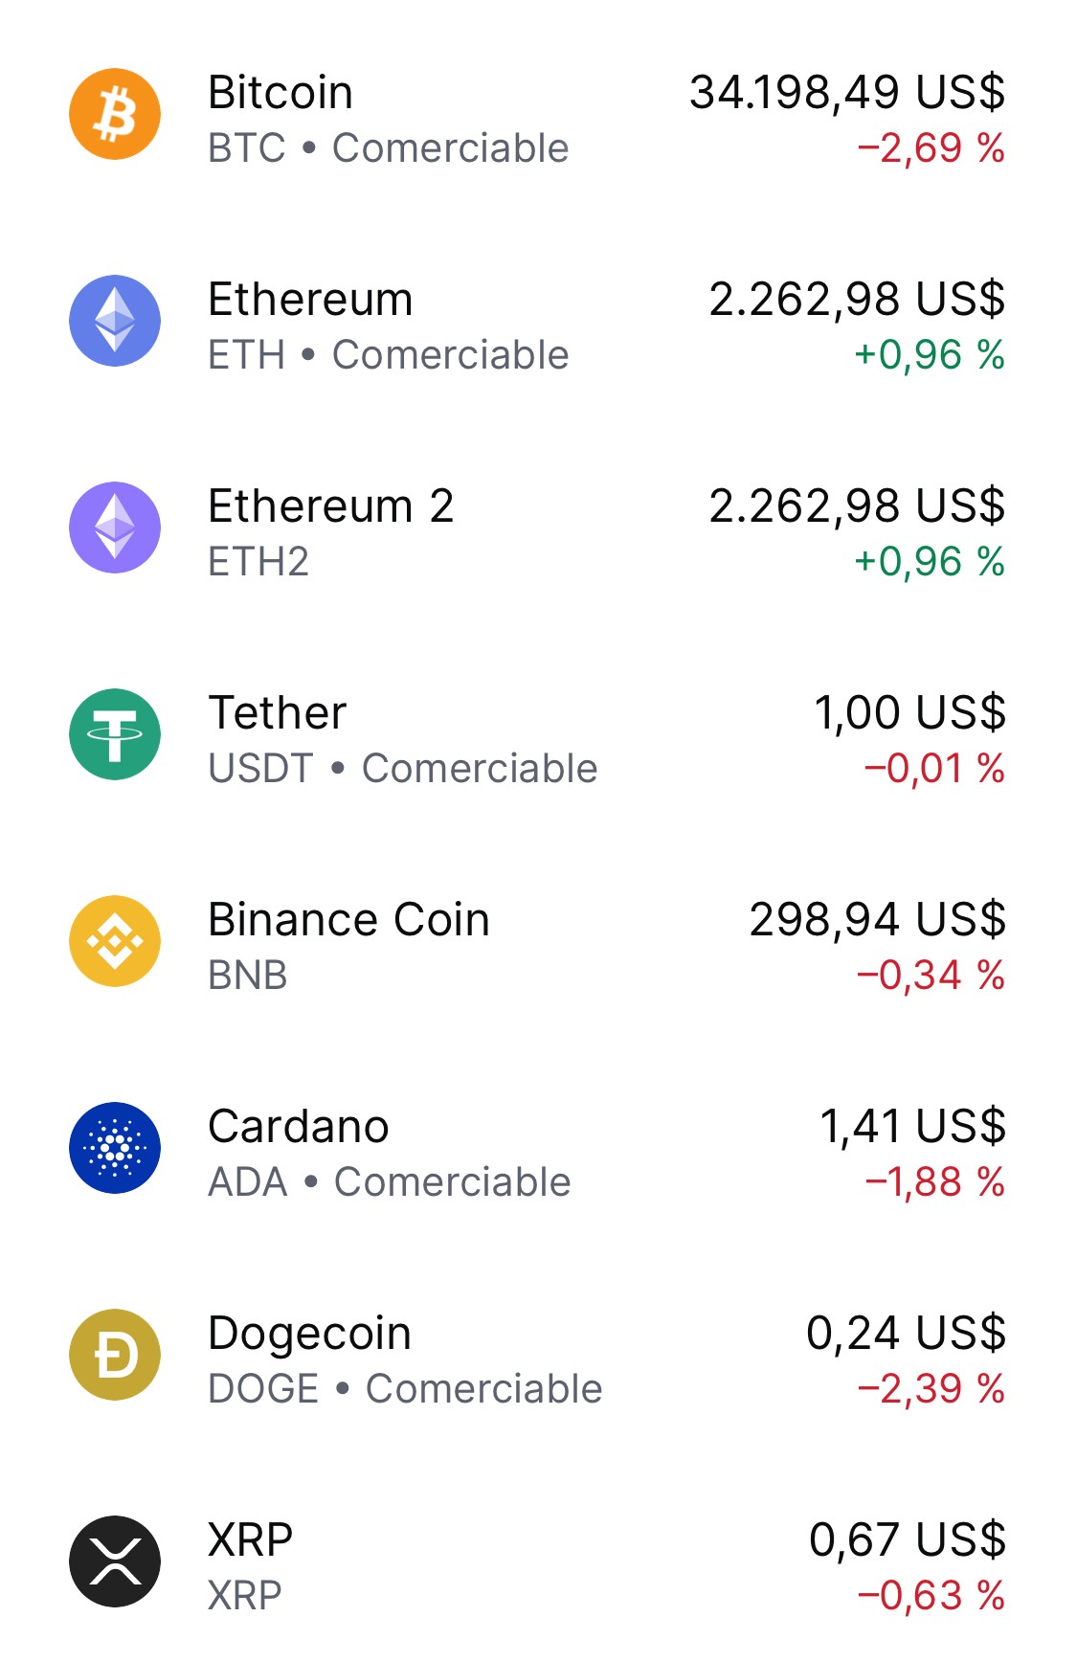Tap the gold Dogecoin icon
The height and width of the screenshot is (1662, 1077).
click(115, 1355)
